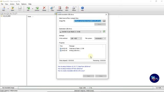Close the Create bootable USB drive dialog

click(106, 15)
